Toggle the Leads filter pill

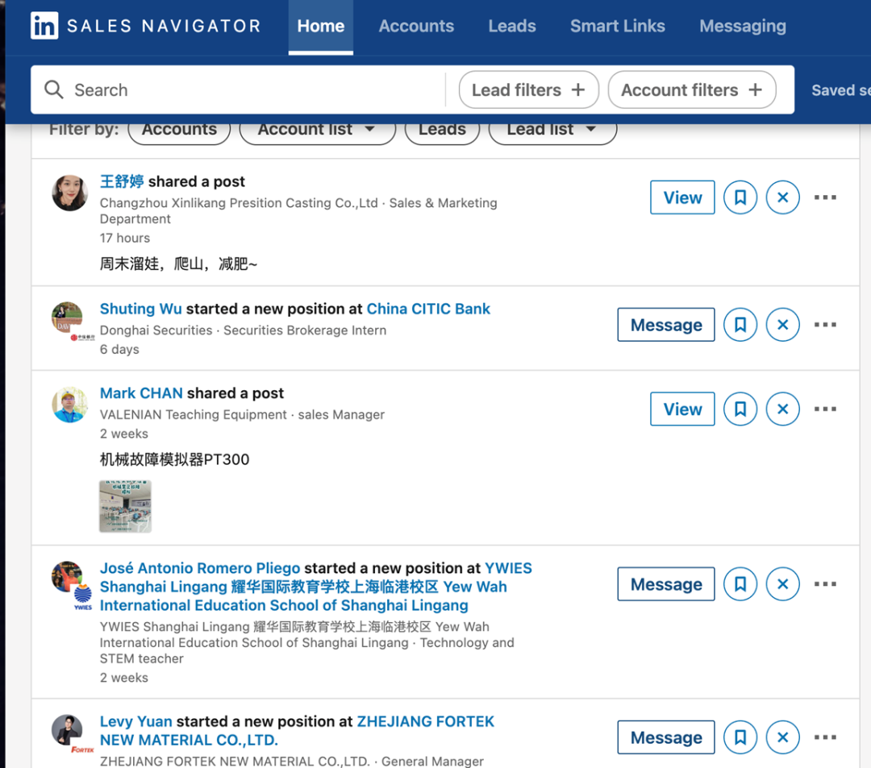(442, 130)
